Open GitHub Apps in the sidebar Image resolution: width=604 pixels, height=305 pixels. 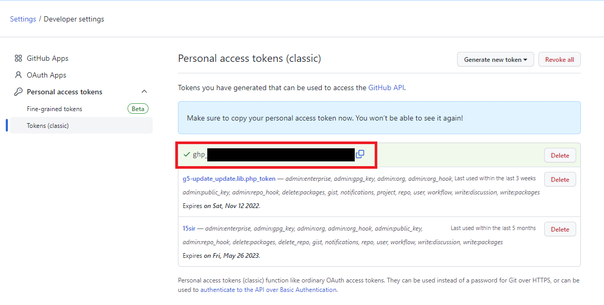click(x=48, y=58)
